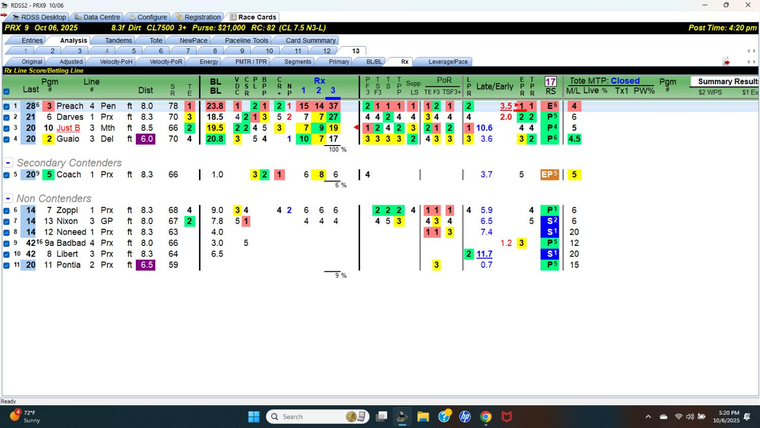Open the Windows Start menu
This screenshot has height=428, width=760.
(x=254, y=417)
